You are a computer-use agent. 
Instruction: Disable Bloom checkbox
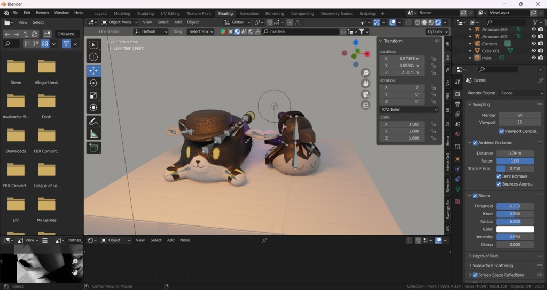click(475, 196)
